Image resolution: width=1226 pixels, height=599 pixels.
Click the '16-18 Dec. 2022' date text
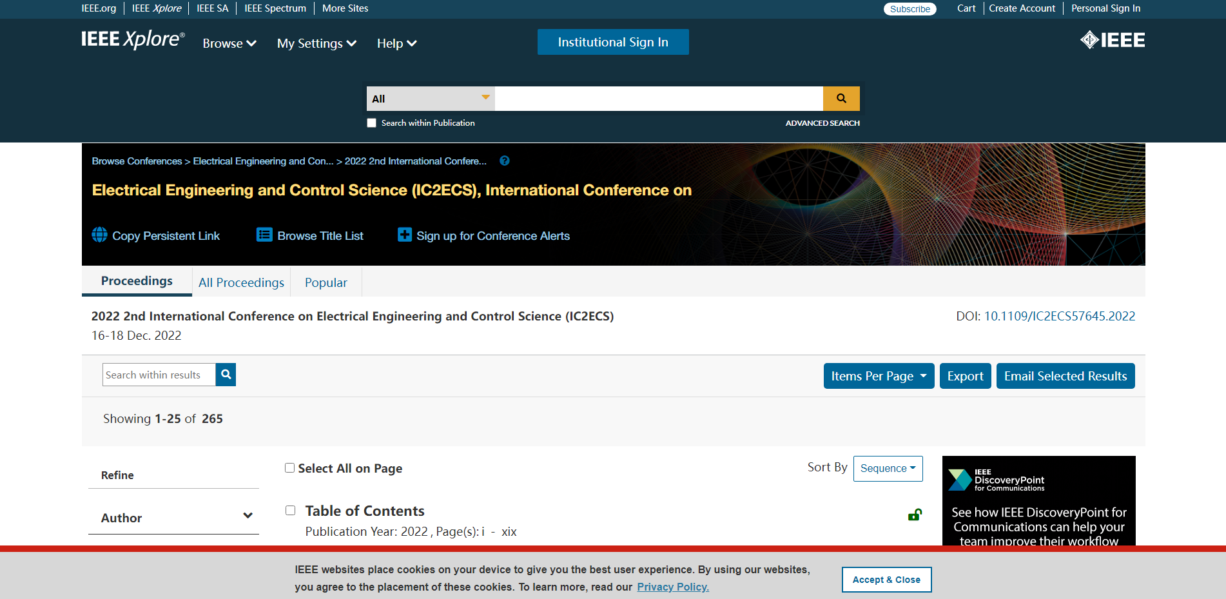tap(137, 335)
